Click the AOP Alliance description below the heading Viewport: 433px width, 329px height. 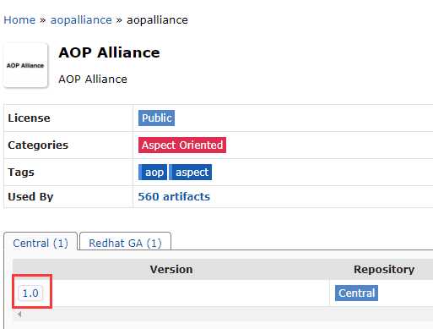[x=93, y=80]
